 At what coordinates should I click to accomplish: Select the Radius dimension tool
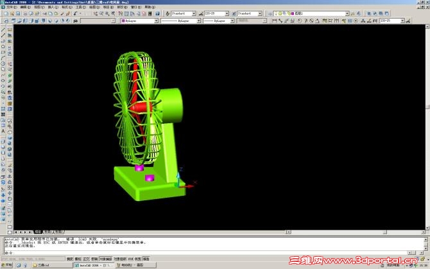[300, 21]
